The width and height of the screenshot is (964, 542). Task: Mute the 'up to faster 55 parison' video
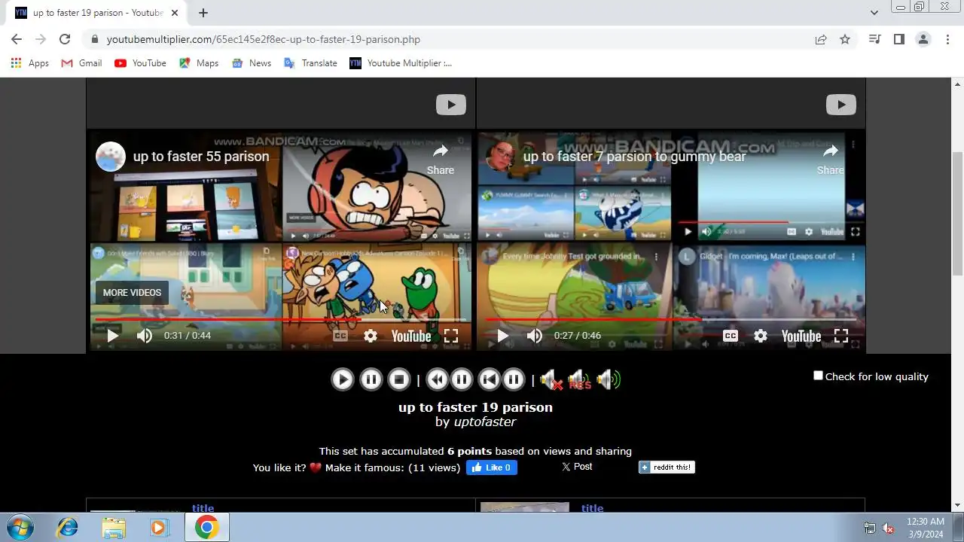point(144,336)
